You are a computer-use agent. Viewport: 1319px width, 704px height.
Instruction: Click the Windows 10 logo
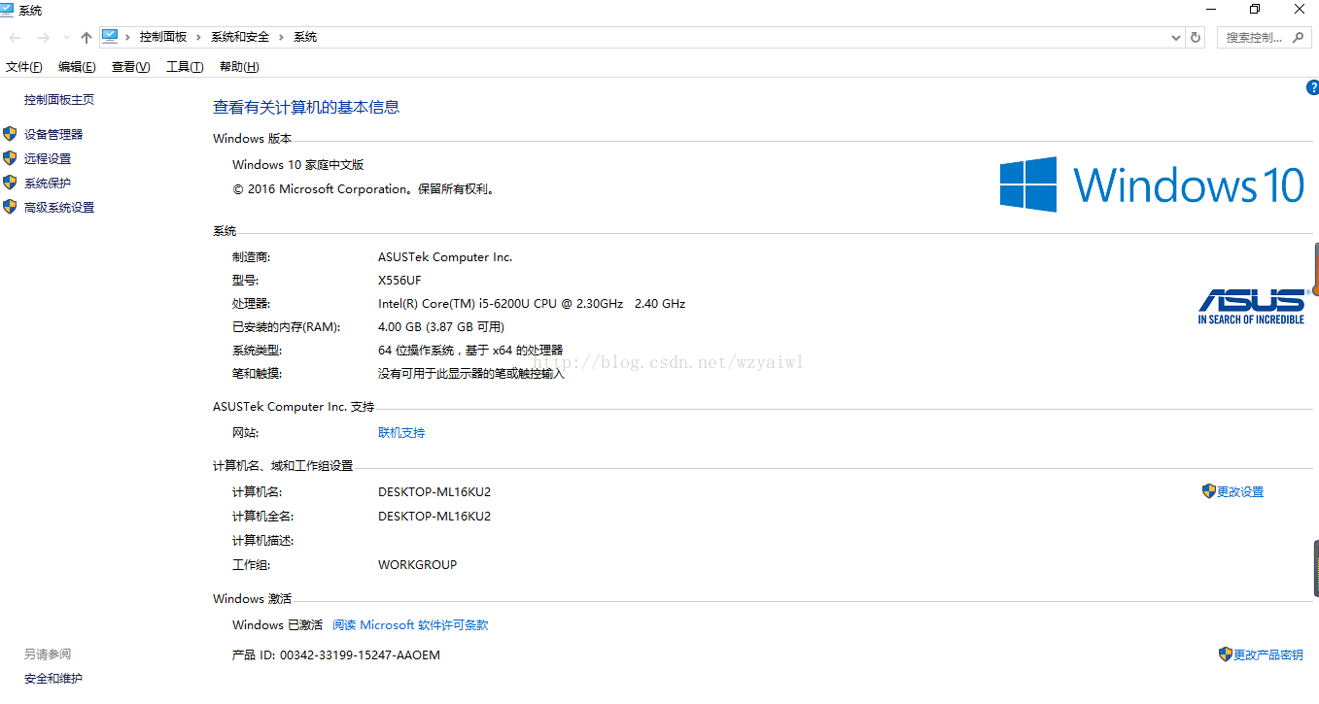click(1152, 184)
